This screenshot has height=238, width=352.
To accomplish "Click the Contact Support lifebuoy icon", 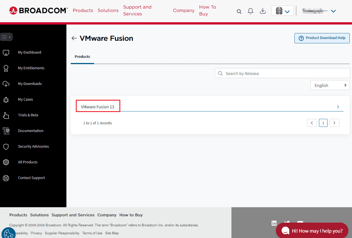I will (x=6, y=178).
